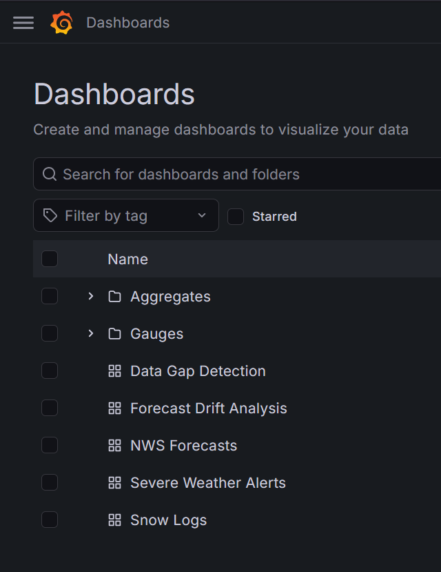Image resolution: width=441 pixels, height=572 pixels.
Task: Open the Severe Weather Alerts dashboard
Action: click(x=208, y=482)
